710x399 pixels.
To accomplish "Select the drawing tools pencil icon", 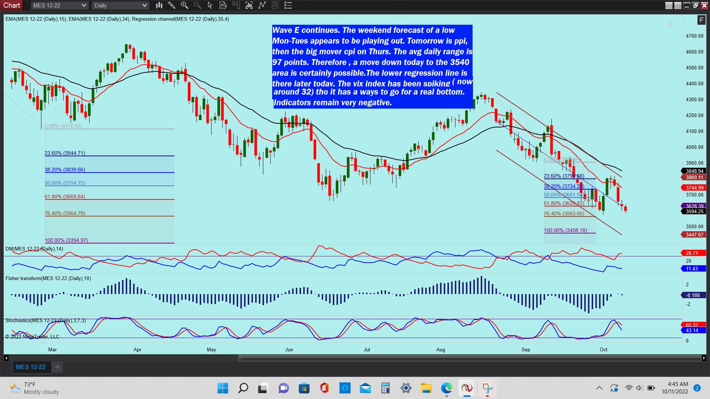I will point(172,5).
